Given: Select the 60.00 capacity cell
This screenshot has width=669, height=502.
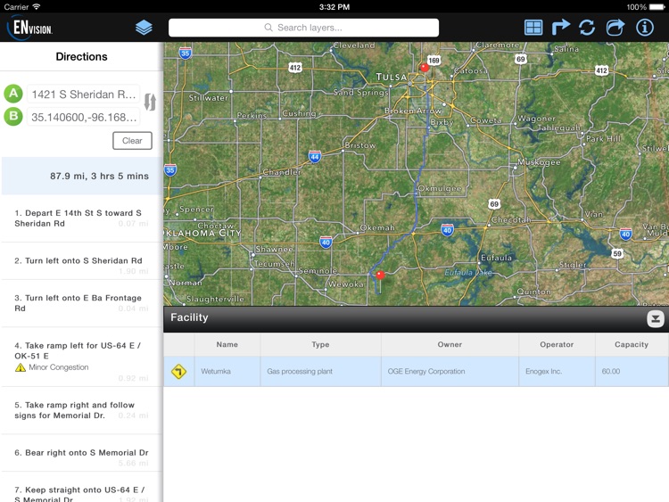Looking at the screenshot, I should (632, 372).
